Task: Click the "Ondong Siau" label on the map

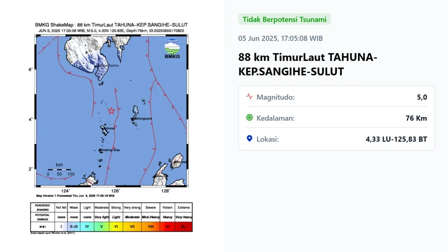Action: click(110, 150)
